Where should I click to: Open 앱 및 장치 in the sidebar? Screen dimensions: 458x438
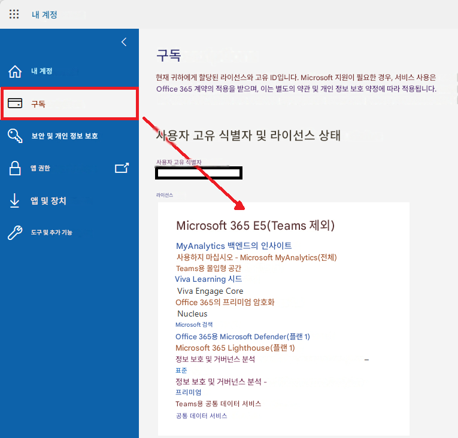[x=48, y=200]
